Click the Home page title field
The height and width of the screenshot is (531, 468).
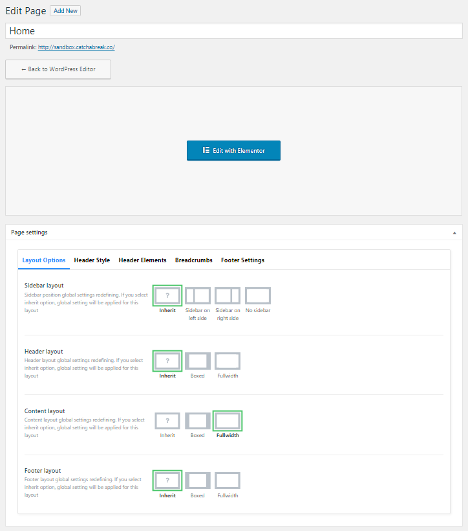(233, 31)
